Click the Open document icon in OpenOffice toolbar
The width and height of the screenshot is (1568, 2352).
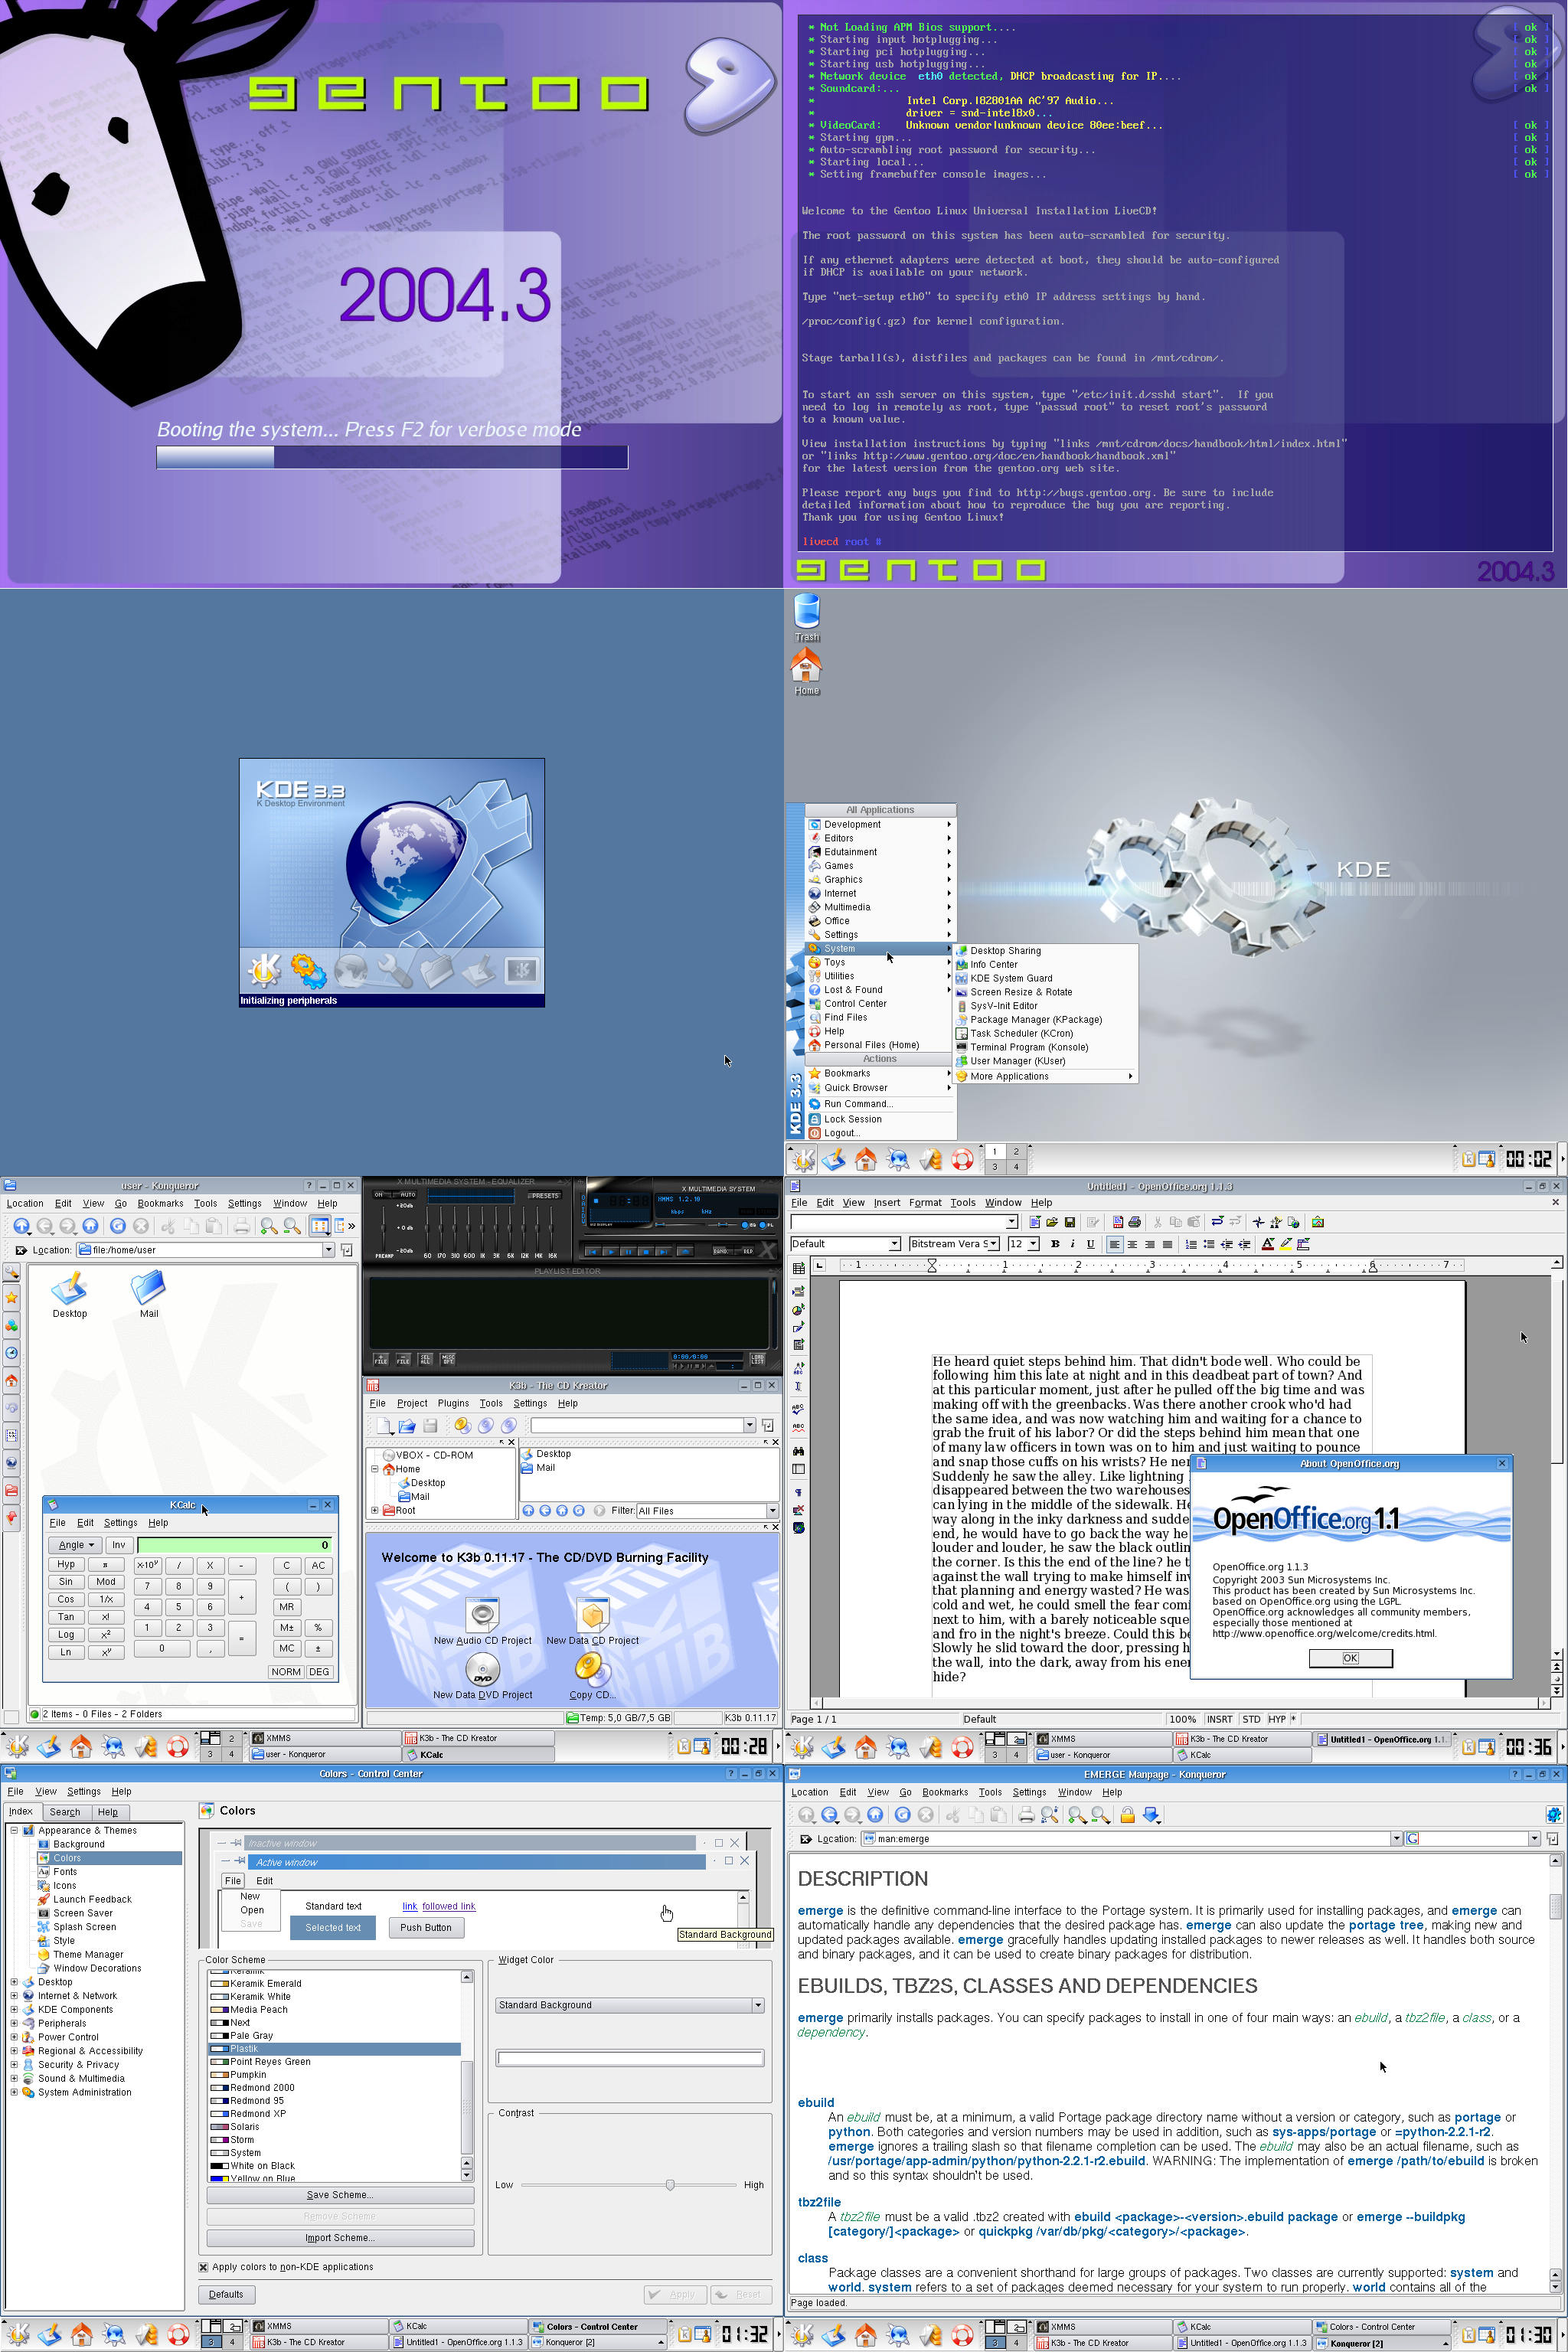coord(1052,1222)
